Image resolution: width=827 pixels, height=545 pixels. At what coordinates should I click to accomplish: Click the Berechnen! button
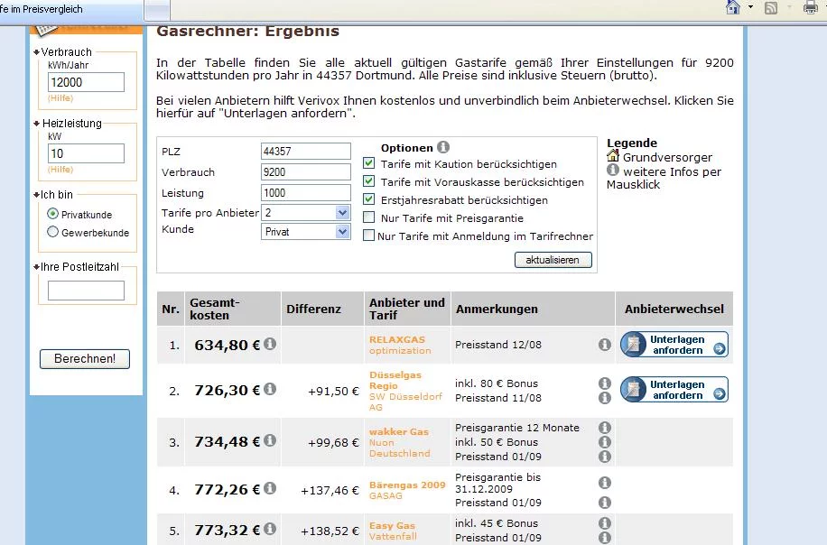coord(84,359)
